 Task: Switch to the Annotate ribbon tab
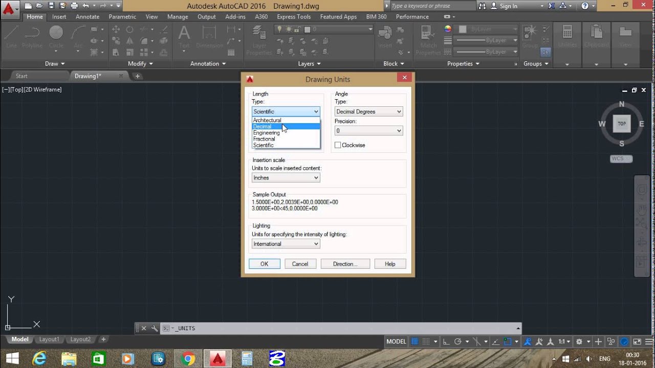pyautogui.click(x=88, y=17)
